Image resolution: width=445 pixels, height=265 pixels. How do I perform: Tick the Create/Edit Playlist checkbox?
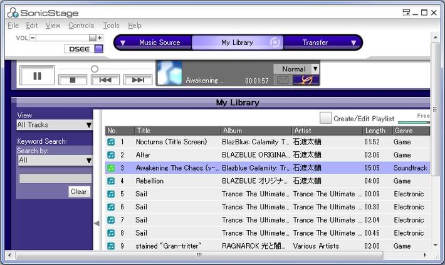click(x=325, y=117)
